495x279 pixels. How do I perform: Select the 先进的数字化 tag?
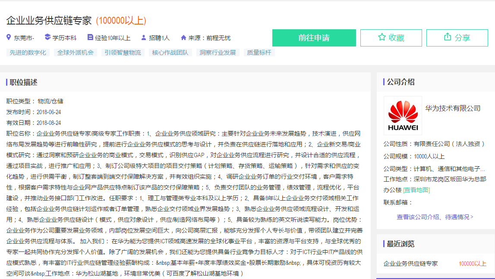tap(28, 53)
